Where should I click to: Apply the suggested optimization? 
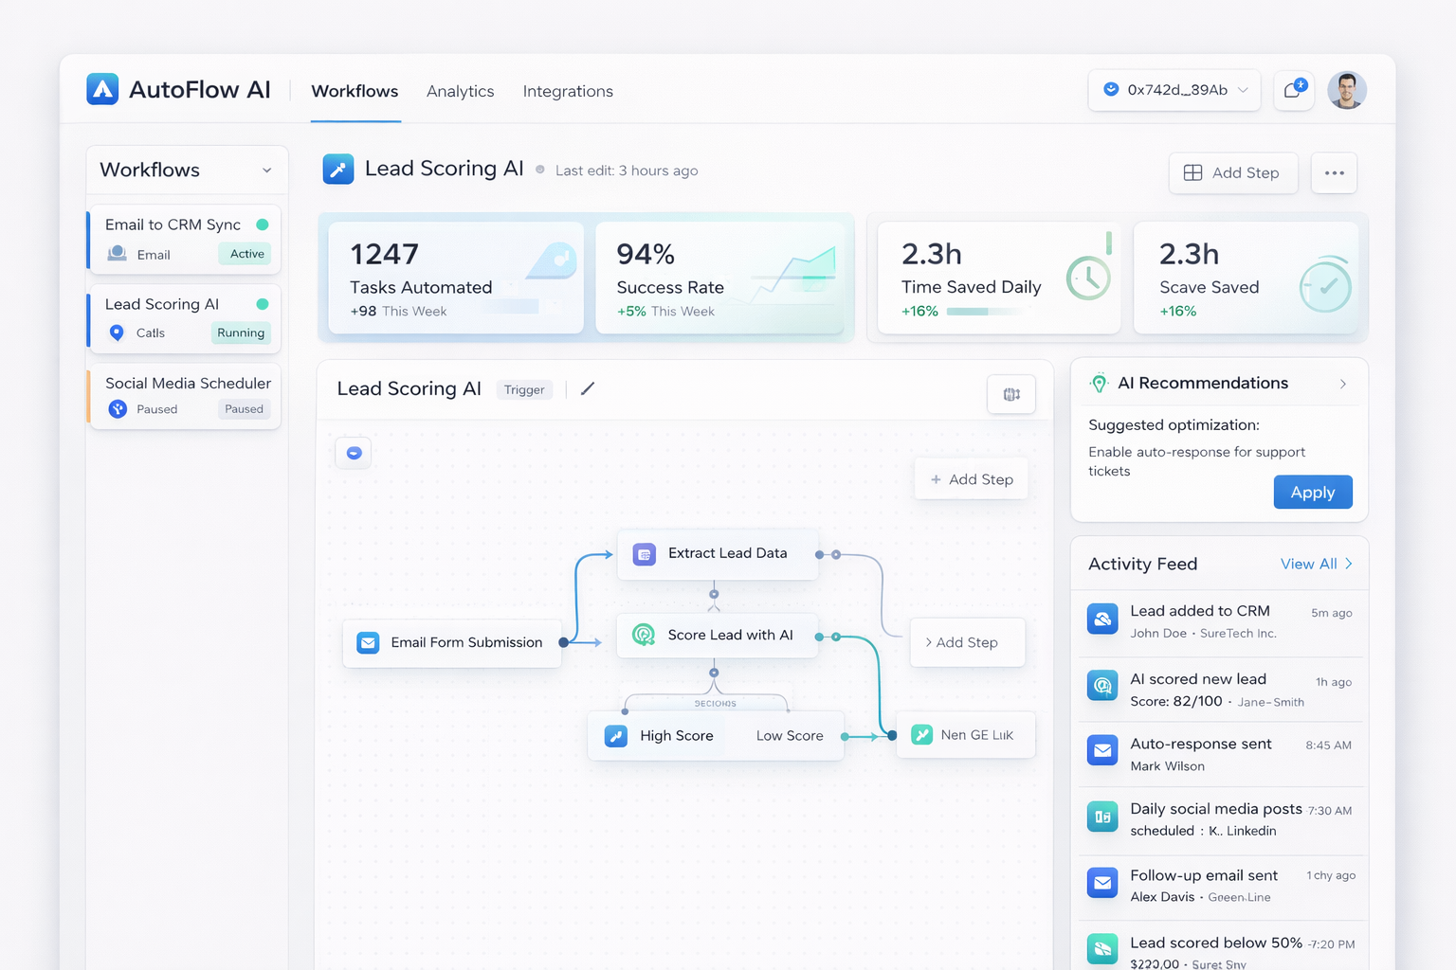(x=1312, y=493)
